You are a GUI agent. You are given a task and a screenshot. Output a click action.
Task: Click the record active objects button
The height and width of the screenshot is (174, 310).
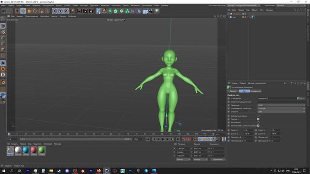tap(184, 139)
